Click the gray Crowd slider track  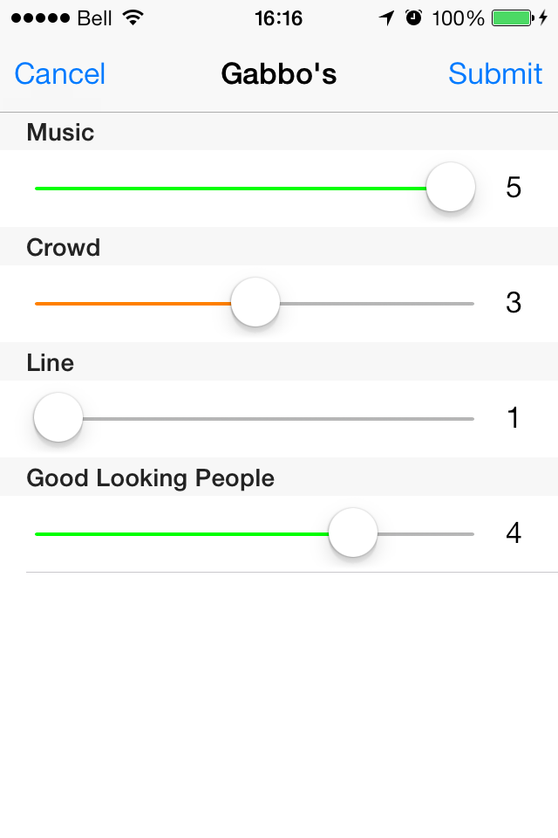[377, 304]
